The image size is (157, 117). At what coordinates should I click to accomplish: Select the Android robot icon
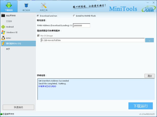click(3, 27)
